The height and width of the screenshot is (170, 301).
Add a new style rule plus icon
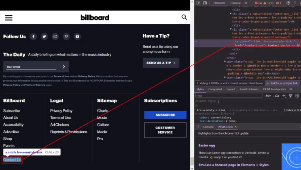(284, 95)
